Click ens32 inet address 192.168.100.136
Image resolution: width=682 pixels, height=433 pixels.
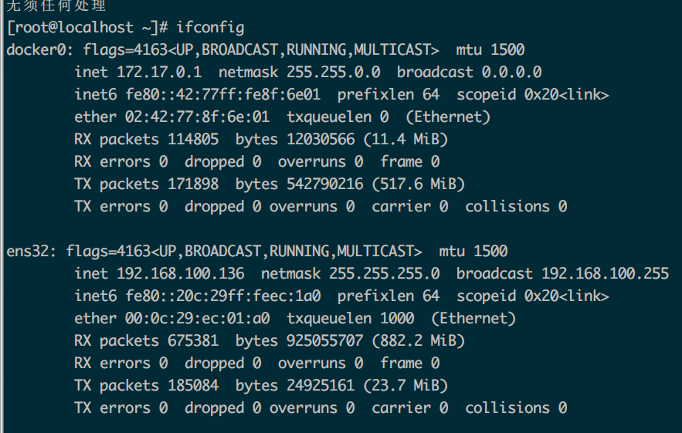click(181, 273)
